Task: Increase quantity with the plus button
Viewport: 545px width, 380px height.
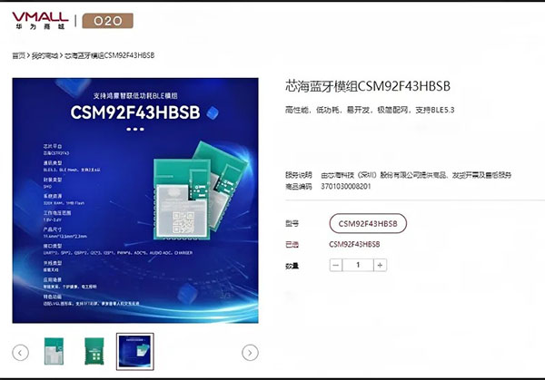Action: [380, 265]
